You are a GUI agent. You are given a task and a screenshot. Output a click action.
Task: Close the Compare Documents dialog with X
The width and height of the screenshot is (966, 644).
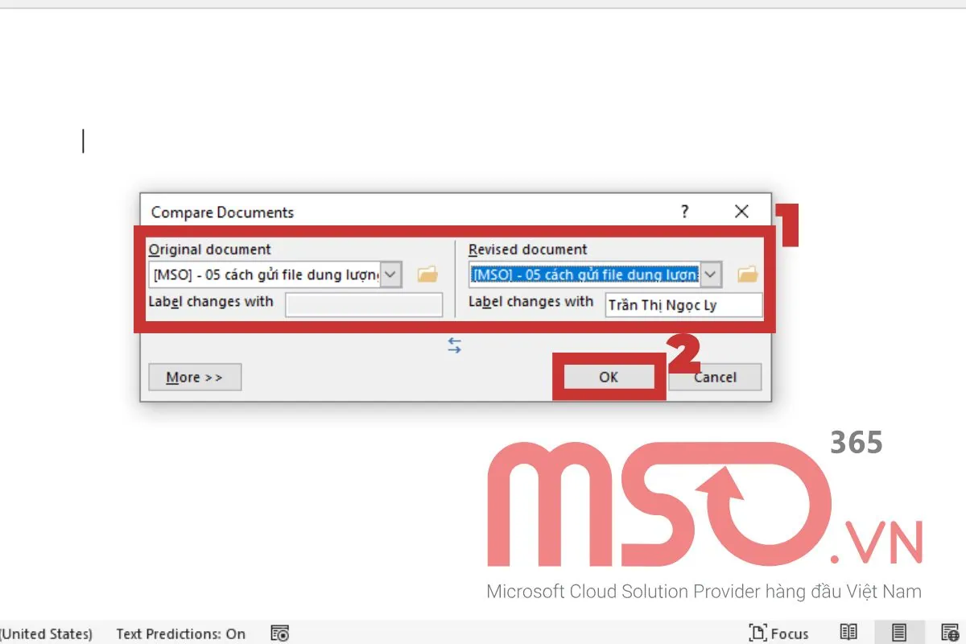tap(741, 212)
